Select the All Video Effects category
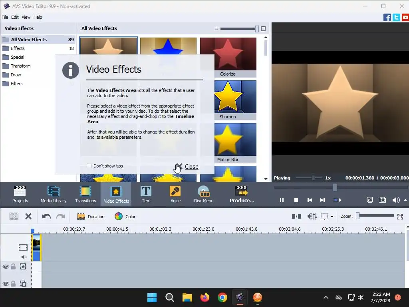Screen dimensions: 409x307 [x=38, y=40]
